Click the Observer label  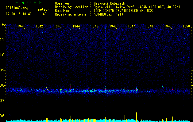pos(62,3)
